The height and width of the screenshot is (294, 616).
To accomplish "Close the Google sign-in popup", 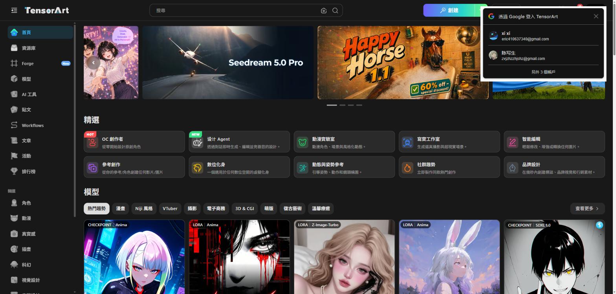I will point(596,16).
